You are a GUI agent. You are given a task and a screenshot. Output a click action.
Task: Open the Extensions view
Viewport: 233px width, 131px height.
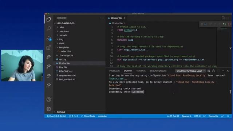click(48, 48)
